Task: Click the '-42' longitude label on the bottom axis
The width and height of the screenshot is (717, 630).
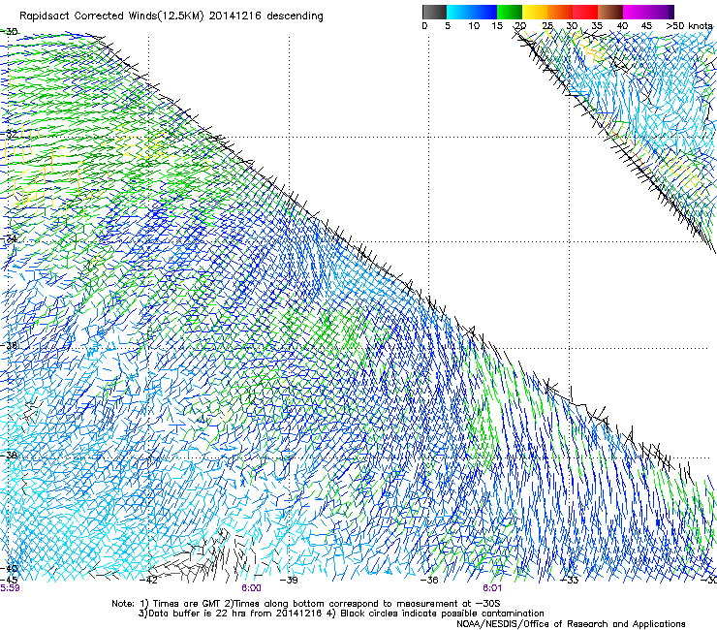Action: 149,580
